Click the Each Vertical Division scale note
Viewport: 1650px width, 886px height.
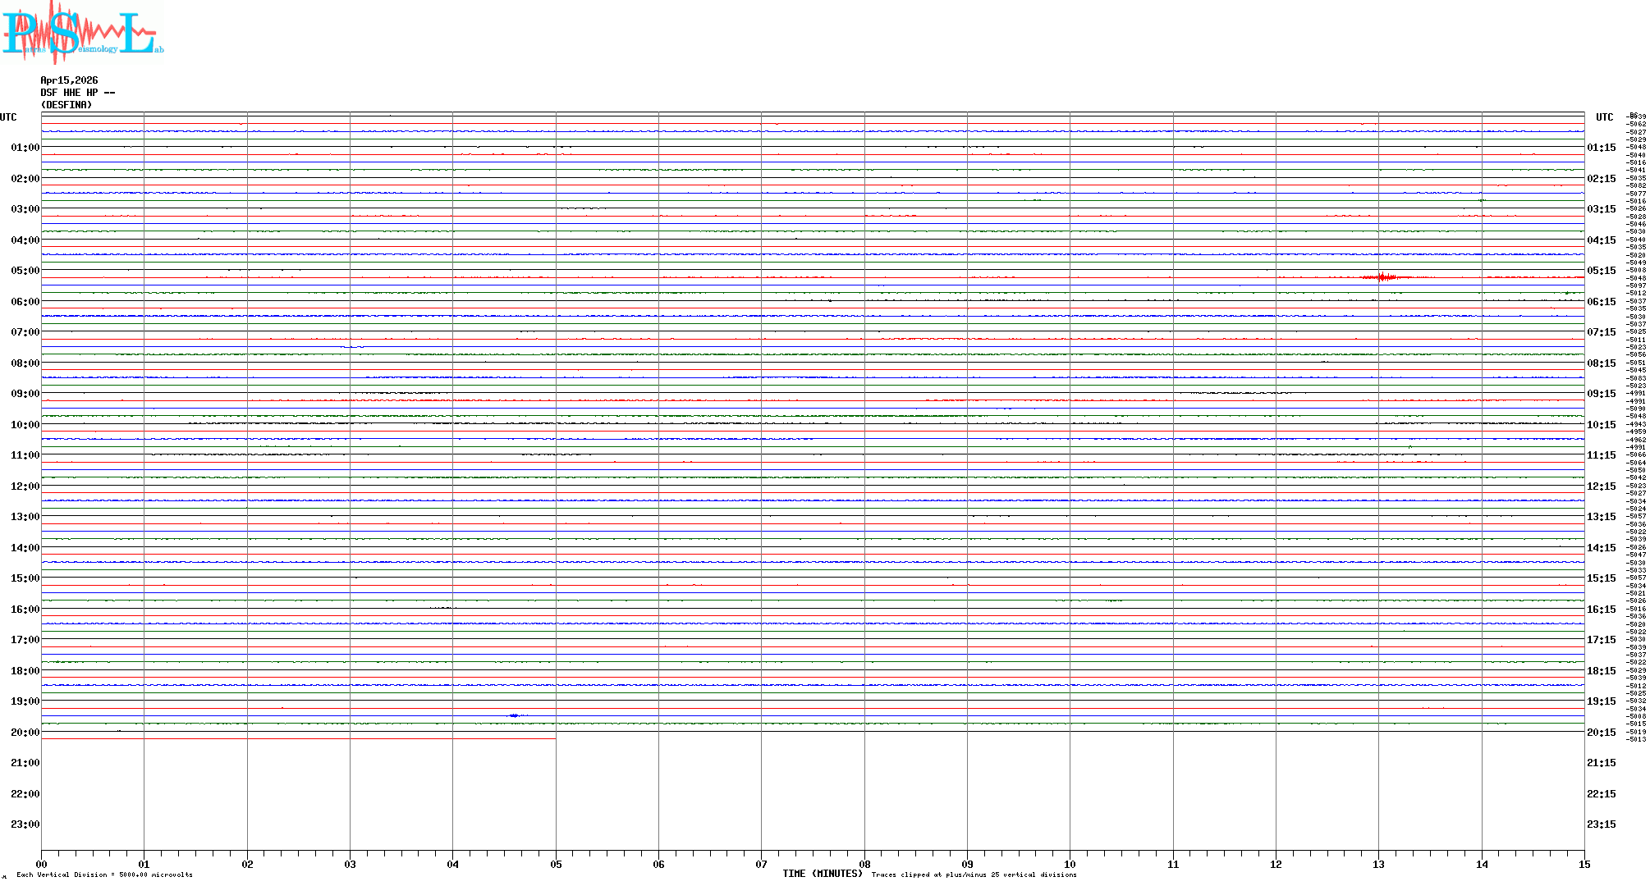[x=104, y=875]
